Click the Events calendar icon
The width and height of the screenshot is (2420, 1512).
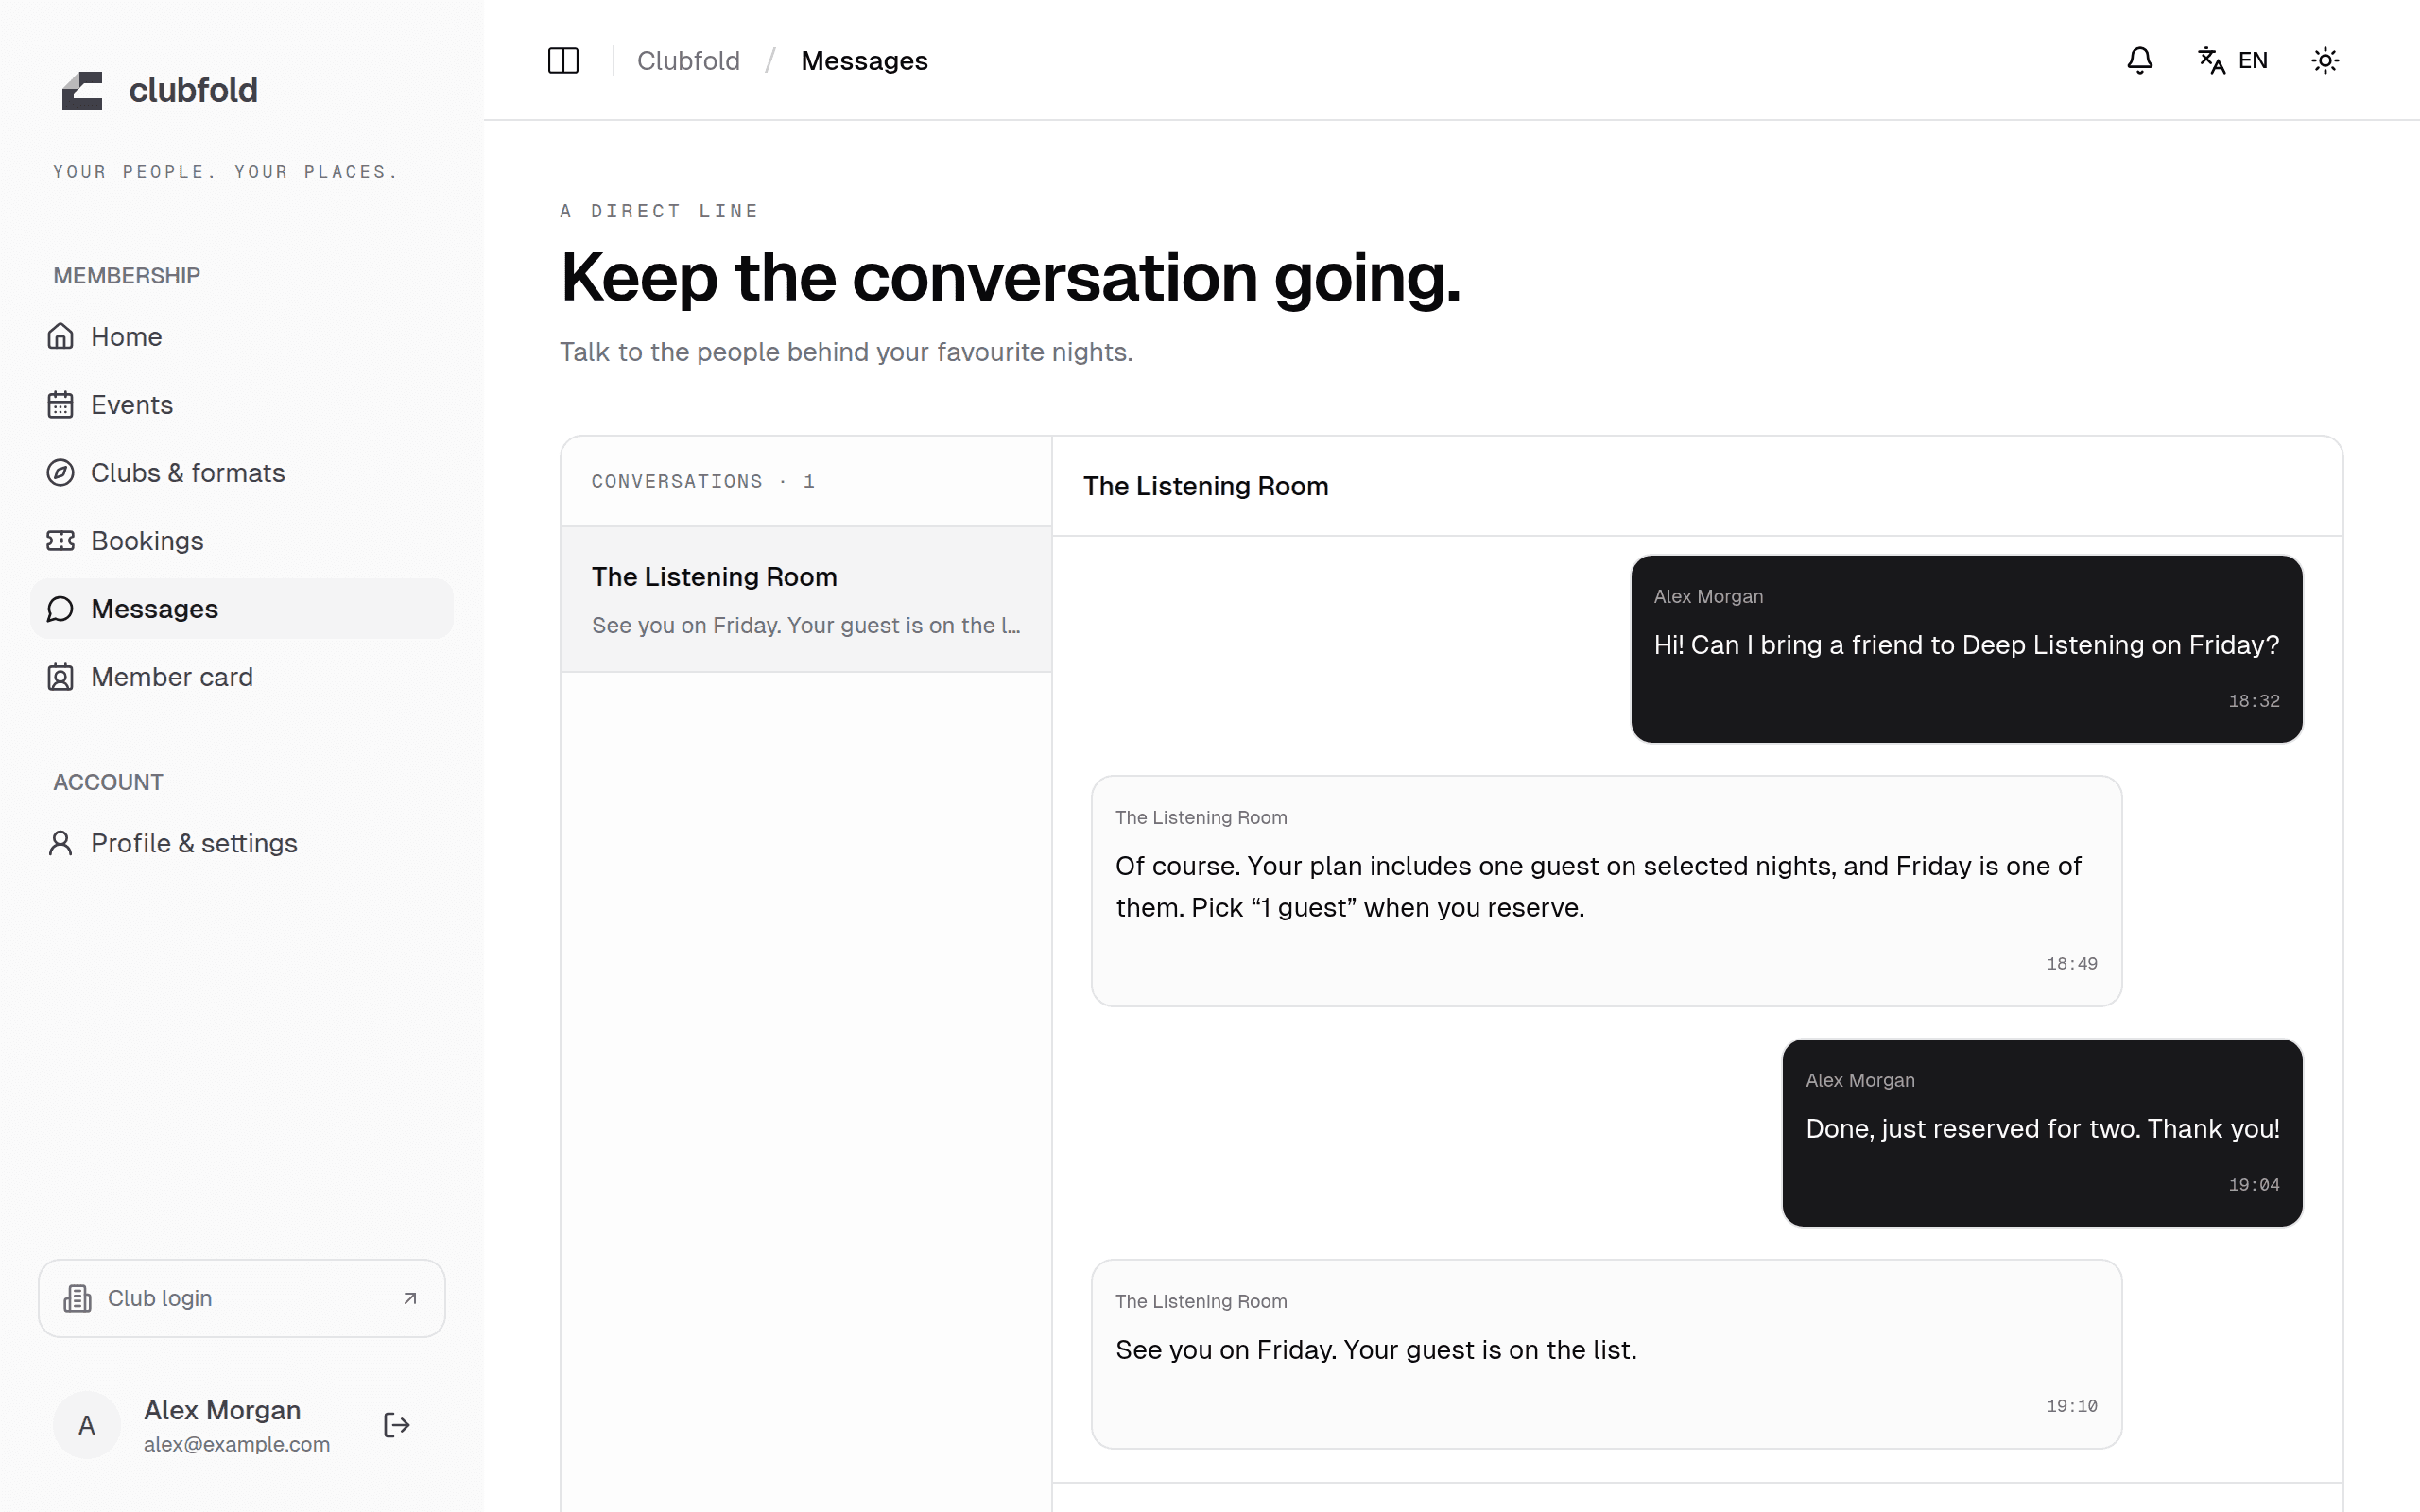point(60,404)
